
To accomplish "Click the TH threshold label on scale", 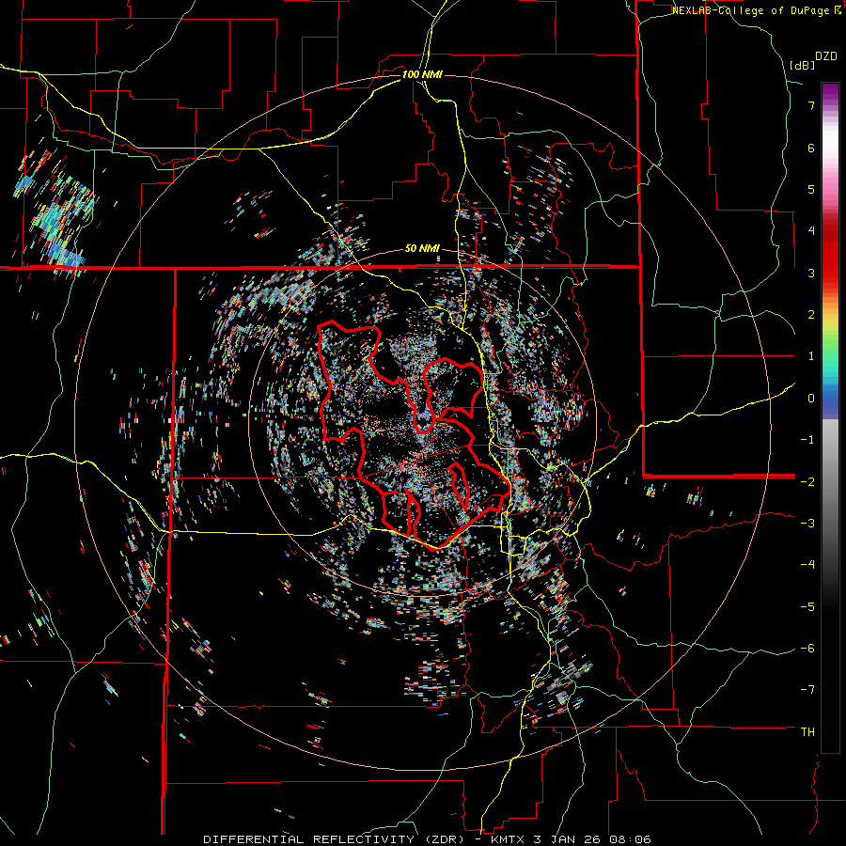I will coord(807,732).
